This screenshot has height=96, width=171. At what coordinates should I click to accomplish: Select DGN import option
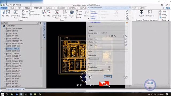tap(32, 11)
